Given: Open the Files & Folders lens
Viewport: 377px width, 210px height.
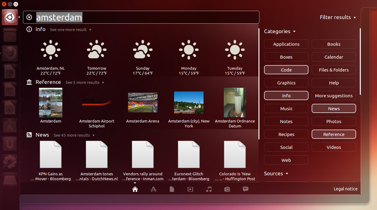Looking at the screenshot, I should click(x=172, y=189).
